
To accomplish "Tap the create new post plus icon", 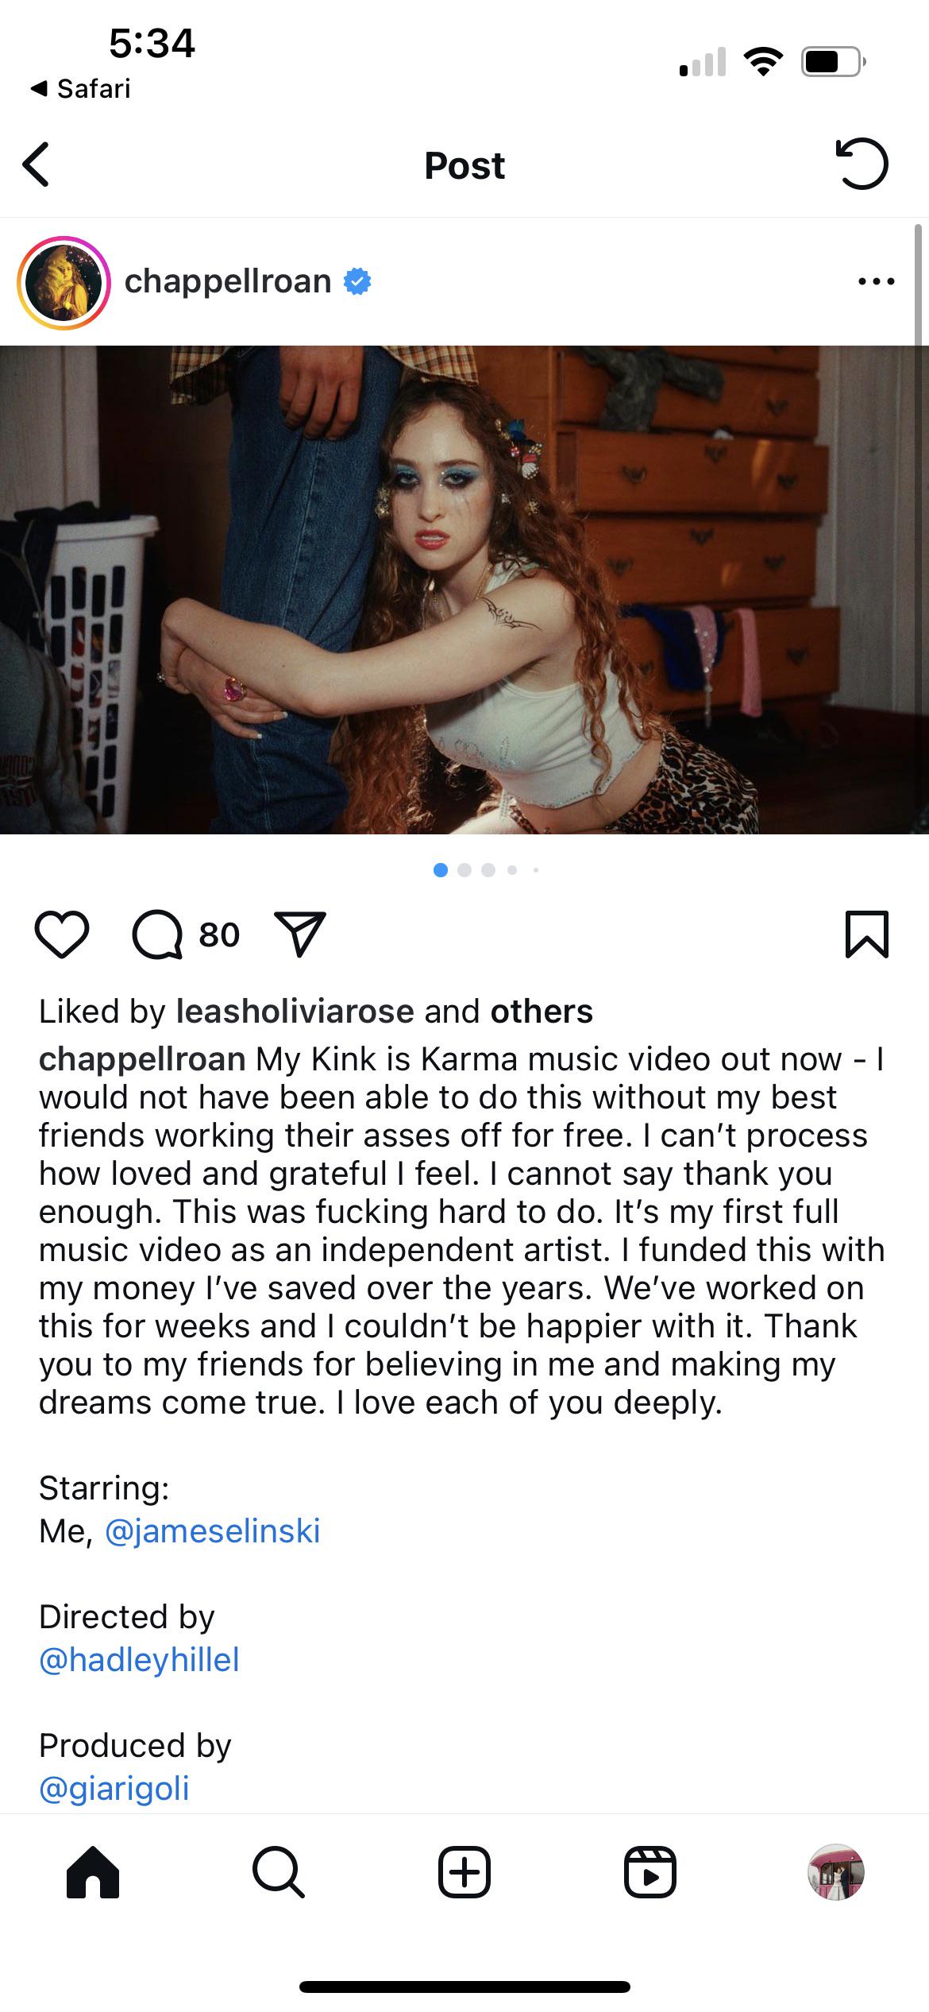I will [x=464, y=1872].
